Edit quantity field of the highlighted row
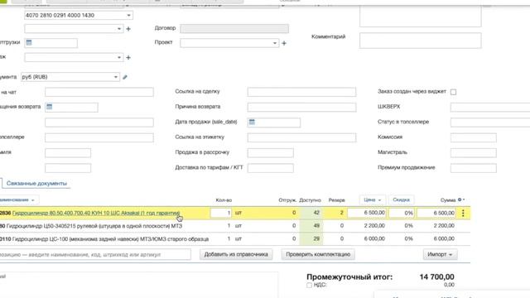530x298 pixels. tap(221, 213)
